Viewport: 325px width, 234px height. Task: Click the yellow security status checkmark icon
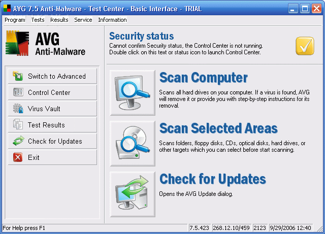(x=305, y=46)
